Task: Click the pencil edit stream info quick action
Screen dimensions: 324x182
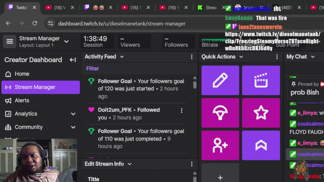Action: click(x=220, y=80)
